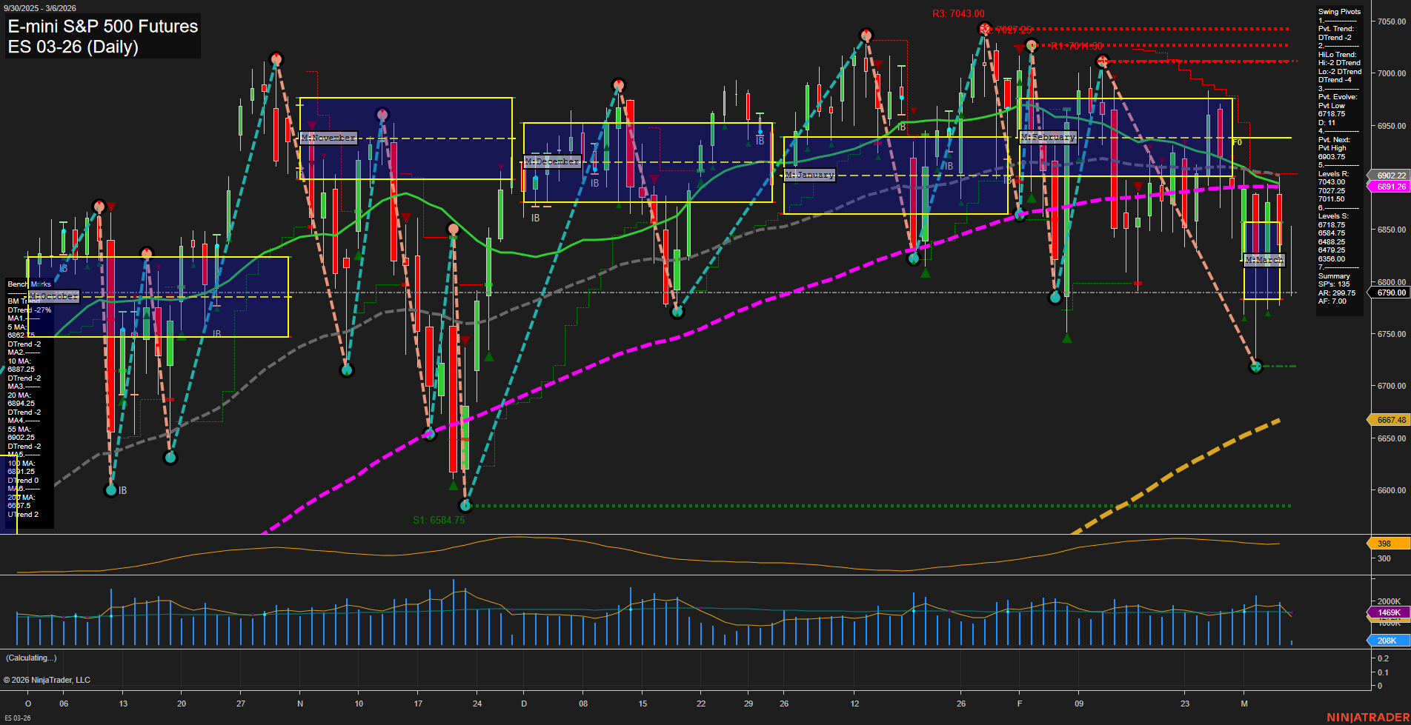Click the 9/30/2025 - 3/6/2026 date range text
1411x725 pixels.
click(x=41, y=7)
